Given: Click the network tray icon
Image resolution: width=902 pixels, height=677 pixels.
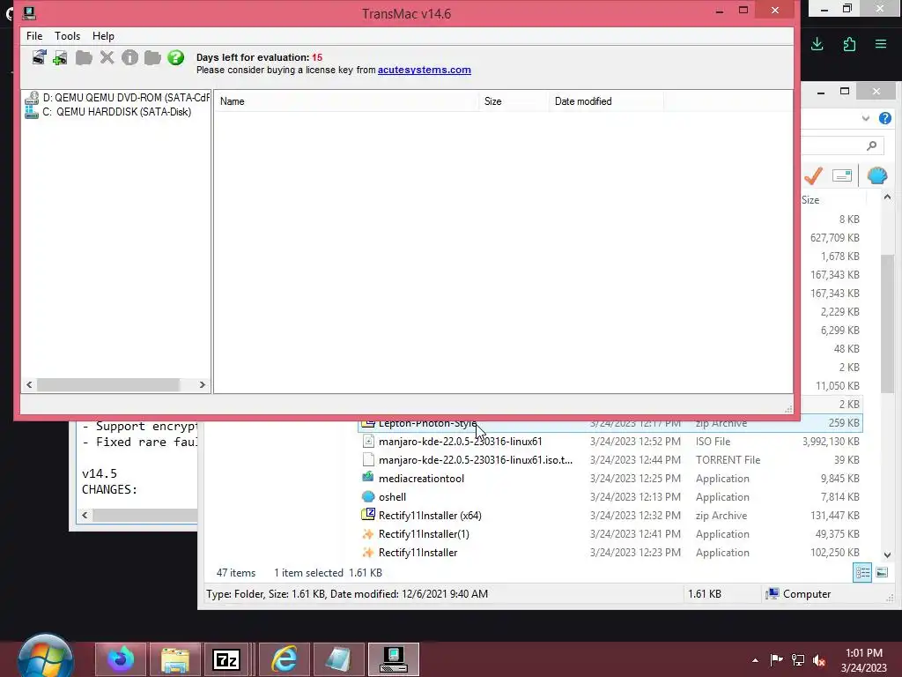Looking at the screenshot, I should tap(798, 659).
